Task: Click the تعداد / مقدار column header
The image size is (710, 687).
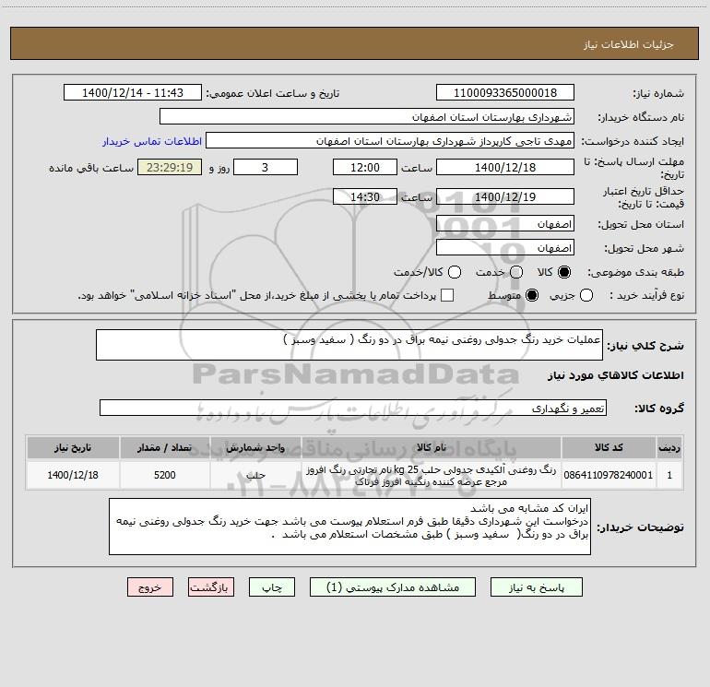Action: click(164, 447)
